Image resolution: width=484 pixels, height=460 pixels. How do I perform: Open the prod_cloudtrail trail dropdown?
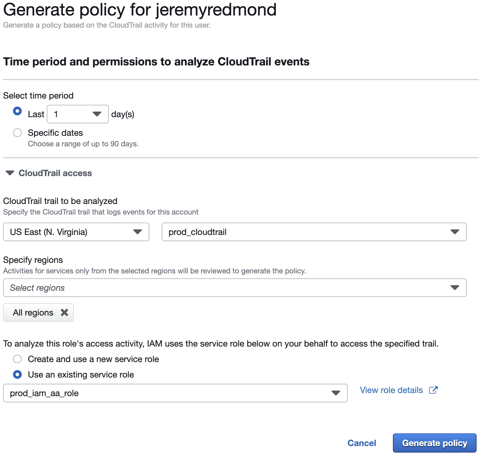314,232
